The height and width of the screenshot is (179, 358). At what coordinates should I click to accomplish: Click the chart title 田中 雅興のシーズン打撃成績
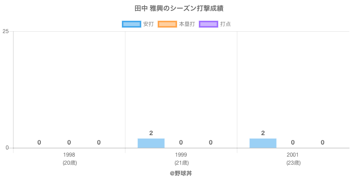click(179, 9)
